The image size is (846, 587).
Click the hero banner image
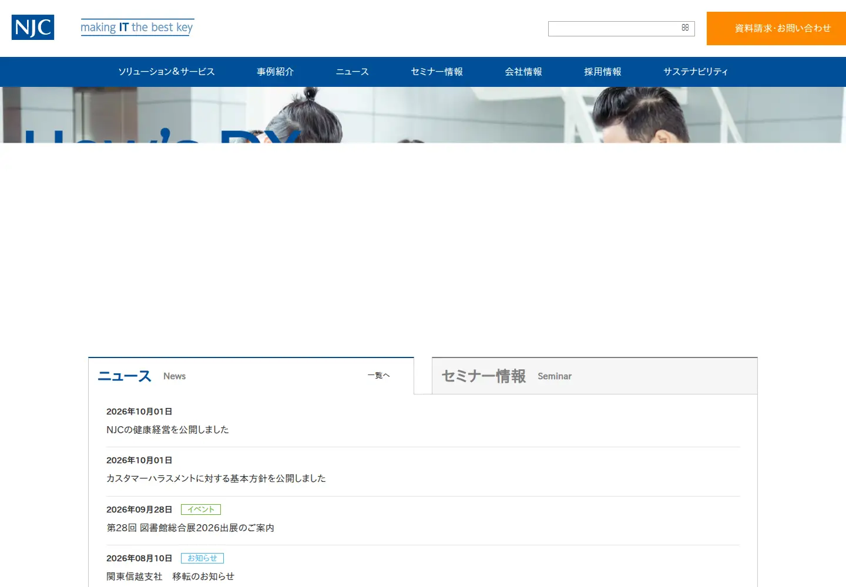point(423,115)
